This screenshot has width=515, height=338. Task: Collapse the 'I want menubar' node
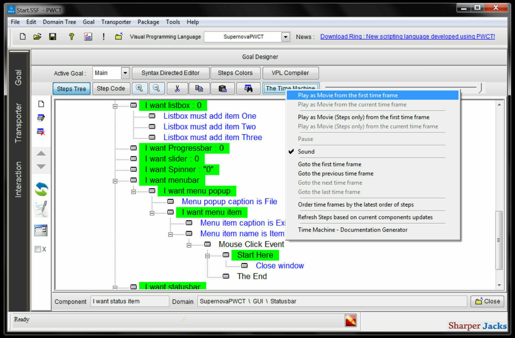[x=115, y=181]
